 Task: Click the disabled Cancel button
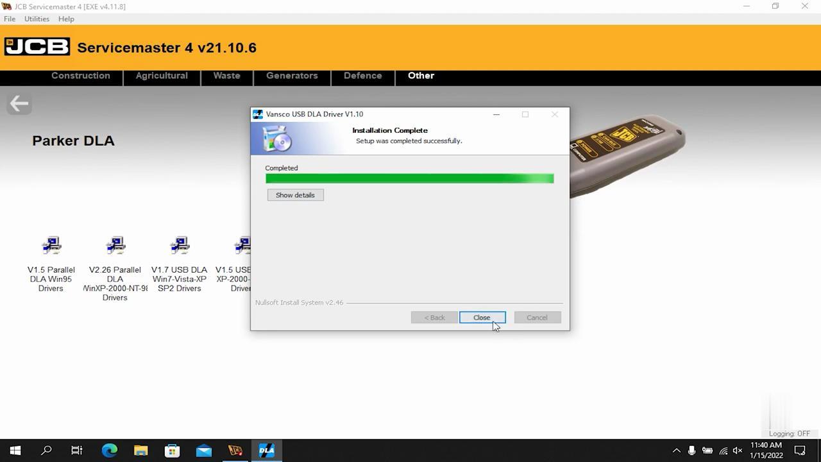coord(537,318)
